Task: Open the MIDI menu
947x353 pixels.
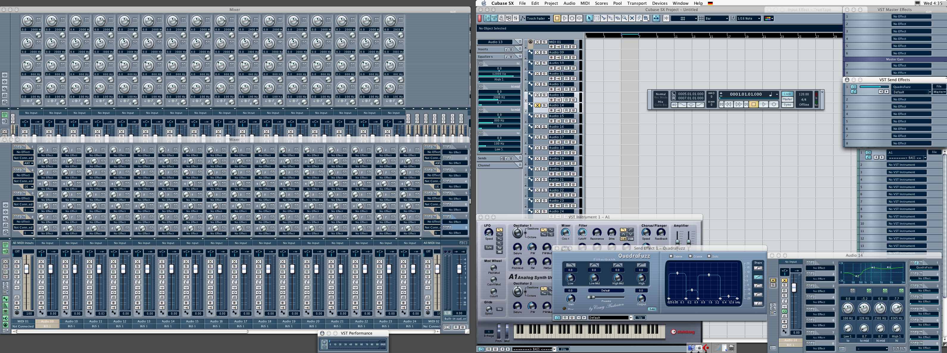Action: click(x=585, y=3)
